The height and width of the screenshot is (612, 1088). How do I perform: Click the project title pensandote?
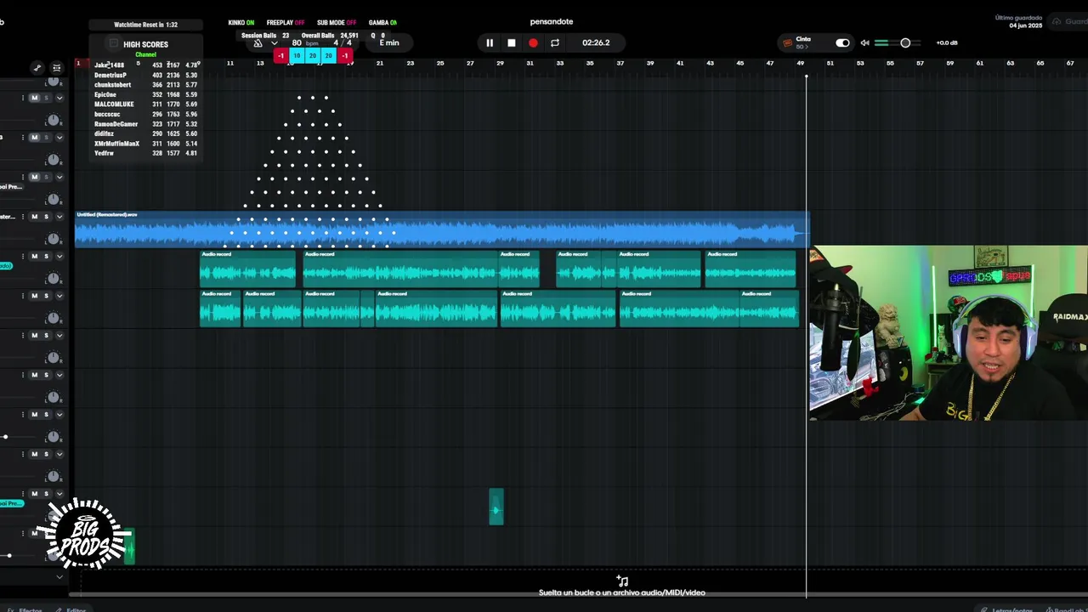(552, 22)
